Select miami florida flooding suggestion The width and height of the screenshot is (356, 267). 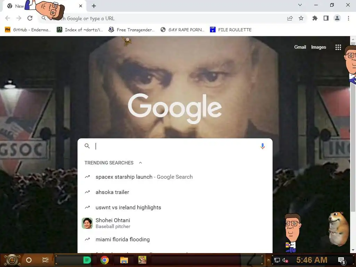click(x=175, y=239)
